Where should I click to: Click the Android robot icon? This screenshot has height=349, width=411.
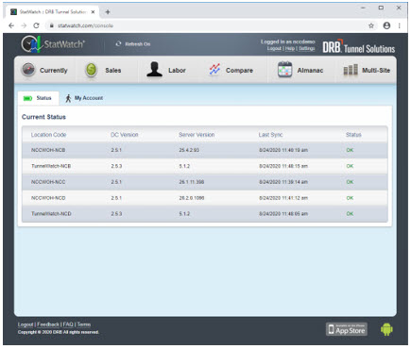point(386,329)
